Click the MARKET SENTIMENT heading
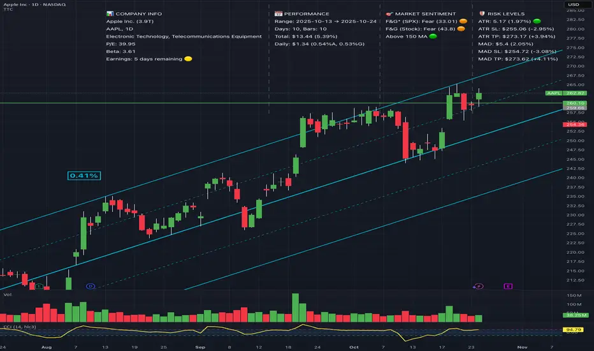This screenshot has height=351, width=594. (425, 13)
